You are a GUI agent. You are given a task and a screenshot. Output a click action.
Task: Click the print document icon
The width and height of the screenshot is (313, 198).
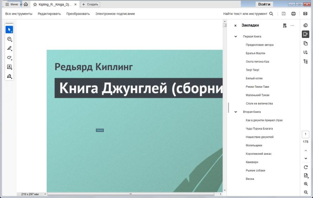point(293,14)
